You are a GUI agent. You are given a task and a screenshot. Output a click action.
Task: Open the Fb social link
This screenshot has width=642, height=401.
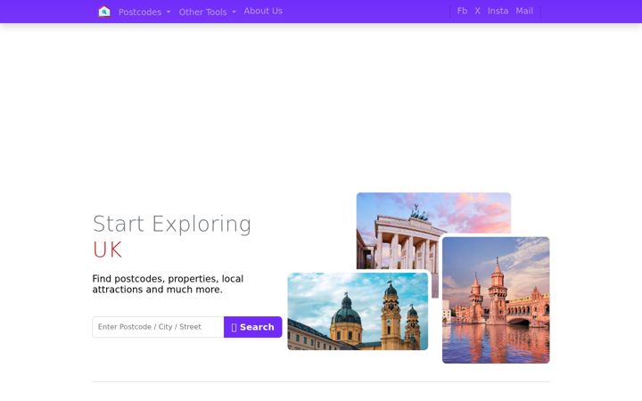pos(462,11)
